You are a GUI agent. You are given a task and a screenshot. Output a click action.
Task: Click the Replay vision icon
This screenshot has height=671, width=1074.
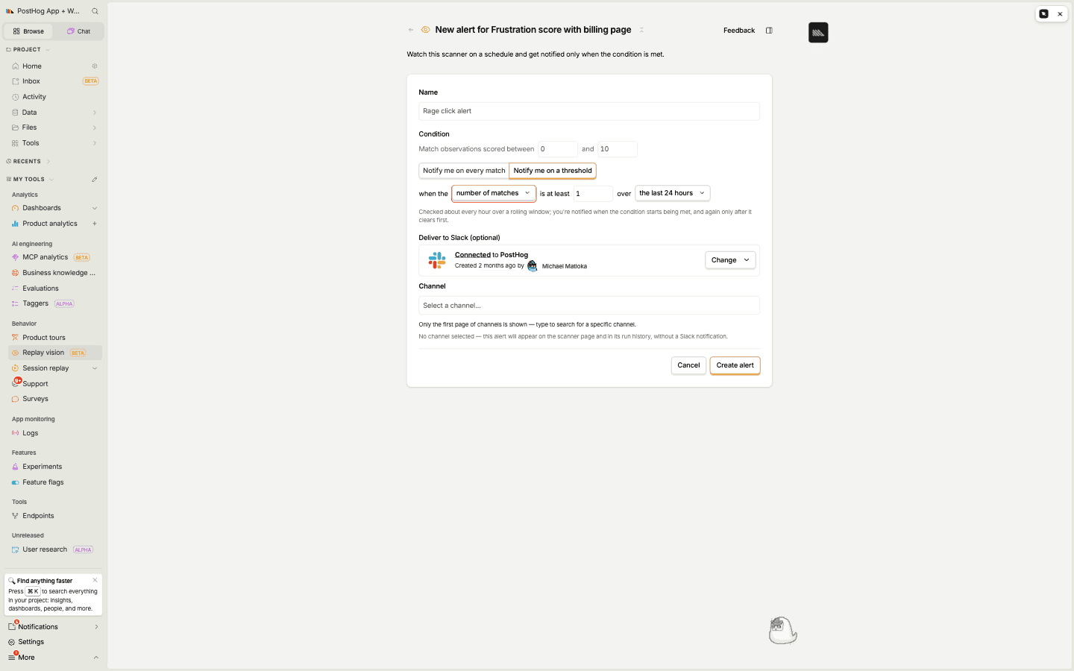point(15,353)
